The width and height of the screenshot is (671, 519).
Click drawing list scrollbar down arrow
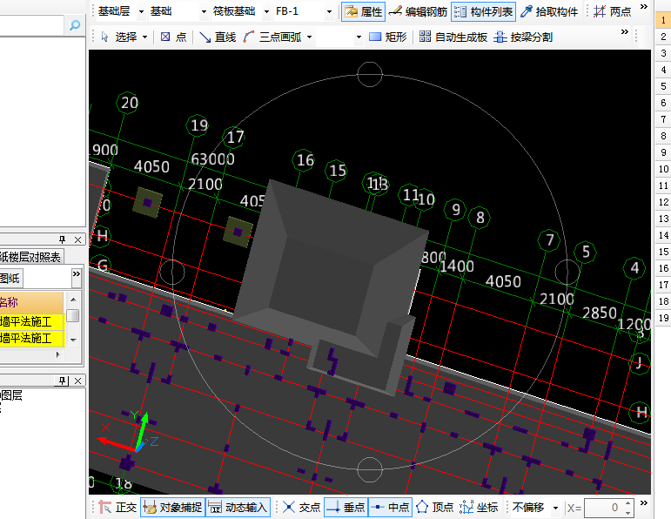click(73, 340)
